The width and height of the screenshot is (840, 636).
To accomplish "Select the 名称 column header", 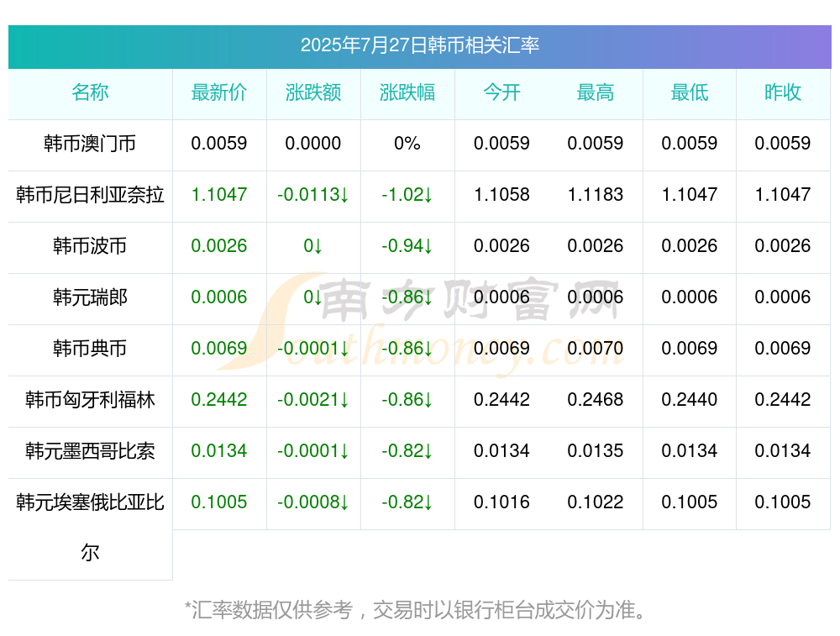I will (x=90, y=92).
